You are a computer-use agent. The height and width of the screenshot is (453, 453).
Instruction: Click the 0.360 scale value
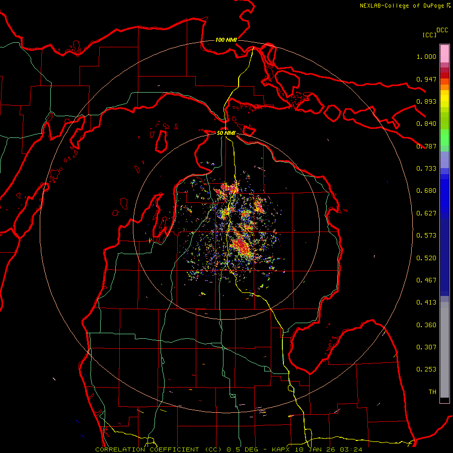(426, 325)
